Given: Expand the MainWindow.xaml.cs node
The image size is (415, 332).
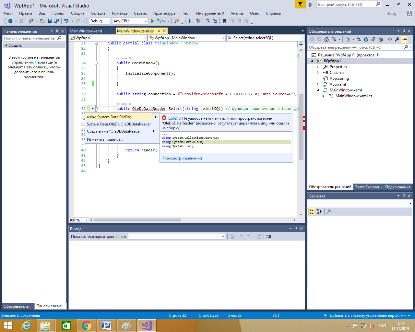Looking at the screenshot, I should 324,96.
